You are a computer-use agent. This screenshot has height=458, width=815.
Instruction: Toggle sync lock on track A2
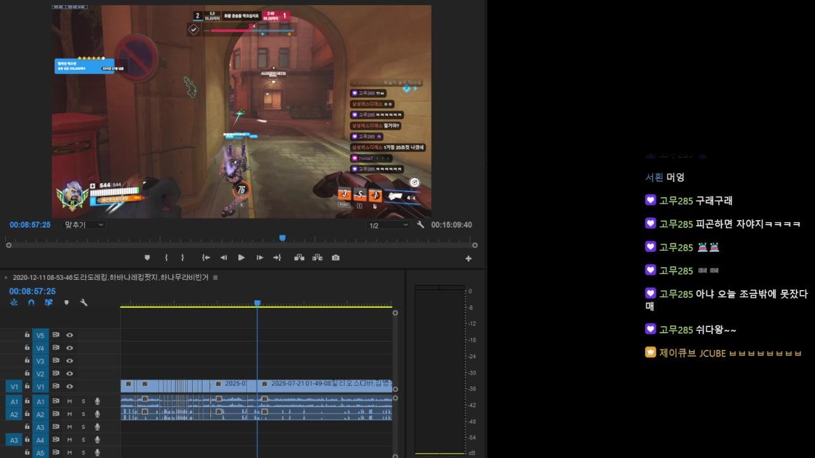(x=56, y=413)
